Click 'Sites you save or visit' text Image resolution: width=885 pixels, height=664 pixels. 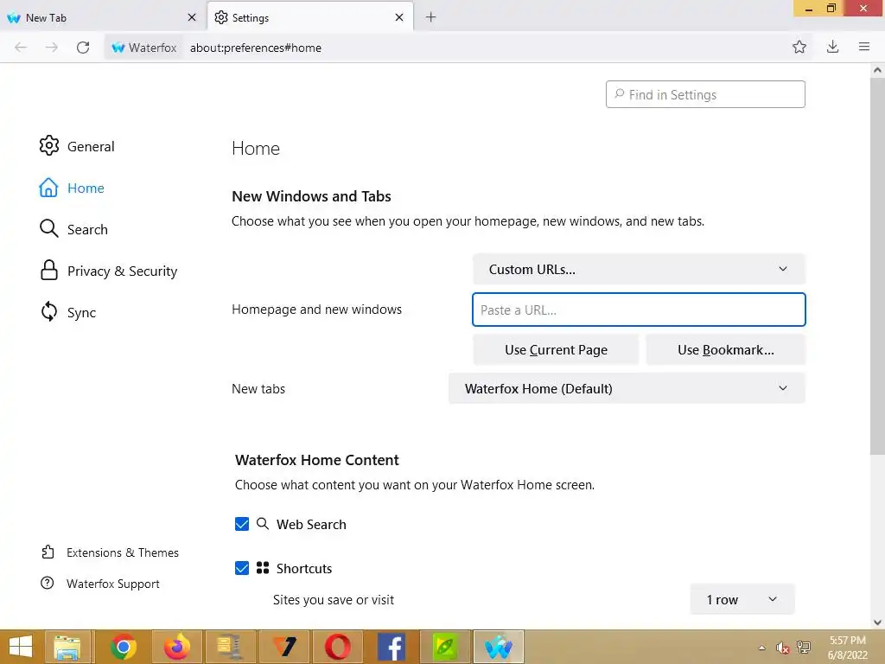(x=334, y=600)
